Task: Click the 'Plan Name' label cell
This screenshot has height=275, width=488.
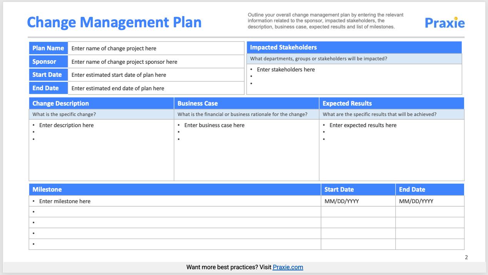Action: (48, 48)
